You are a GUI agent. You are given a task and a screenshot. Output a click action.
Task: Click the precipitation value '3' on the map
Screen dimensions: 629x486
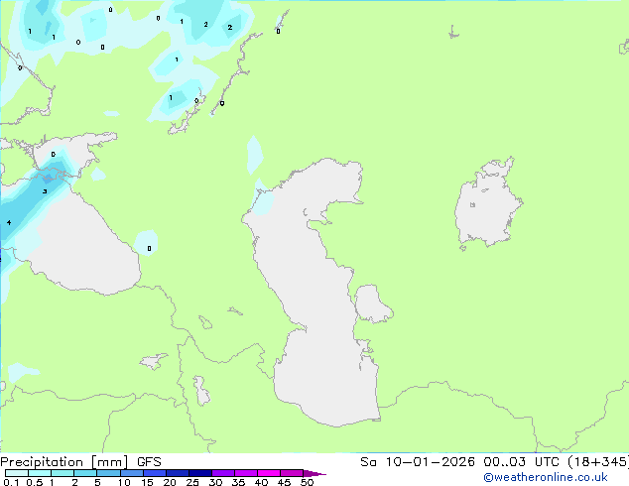coord(45,191)
